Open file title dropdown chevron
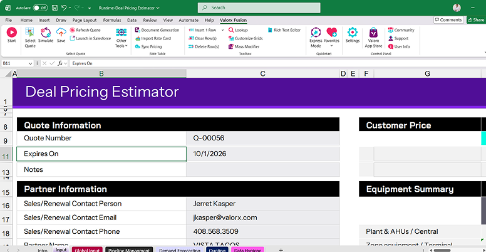 158,8
